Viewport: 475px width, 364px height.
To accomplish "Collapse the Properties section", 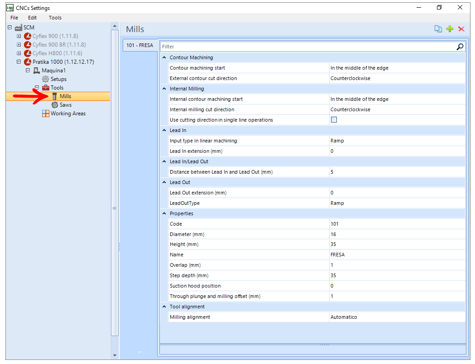I will point(164,213).
